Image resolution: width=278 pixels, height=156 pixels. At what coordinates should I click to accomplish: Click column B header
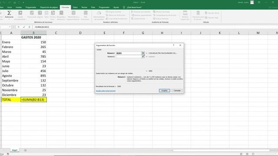tap(33, 33)
